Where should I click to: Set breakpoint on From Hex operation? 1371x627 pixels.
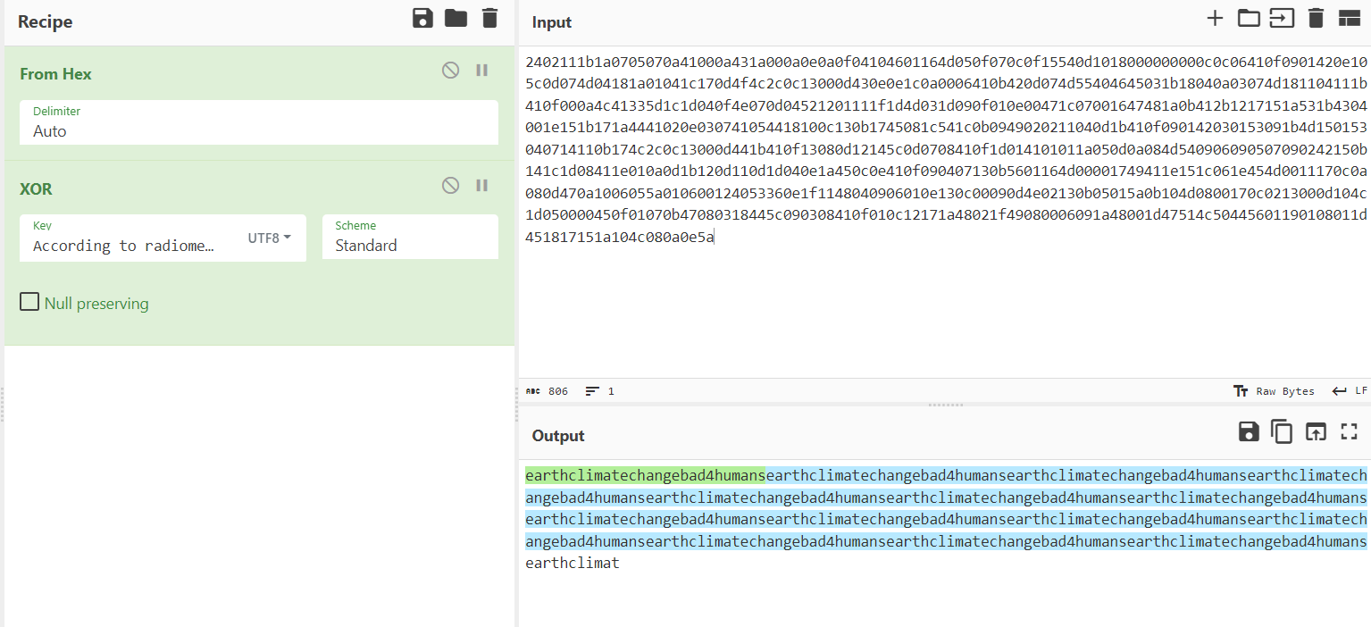482,71
